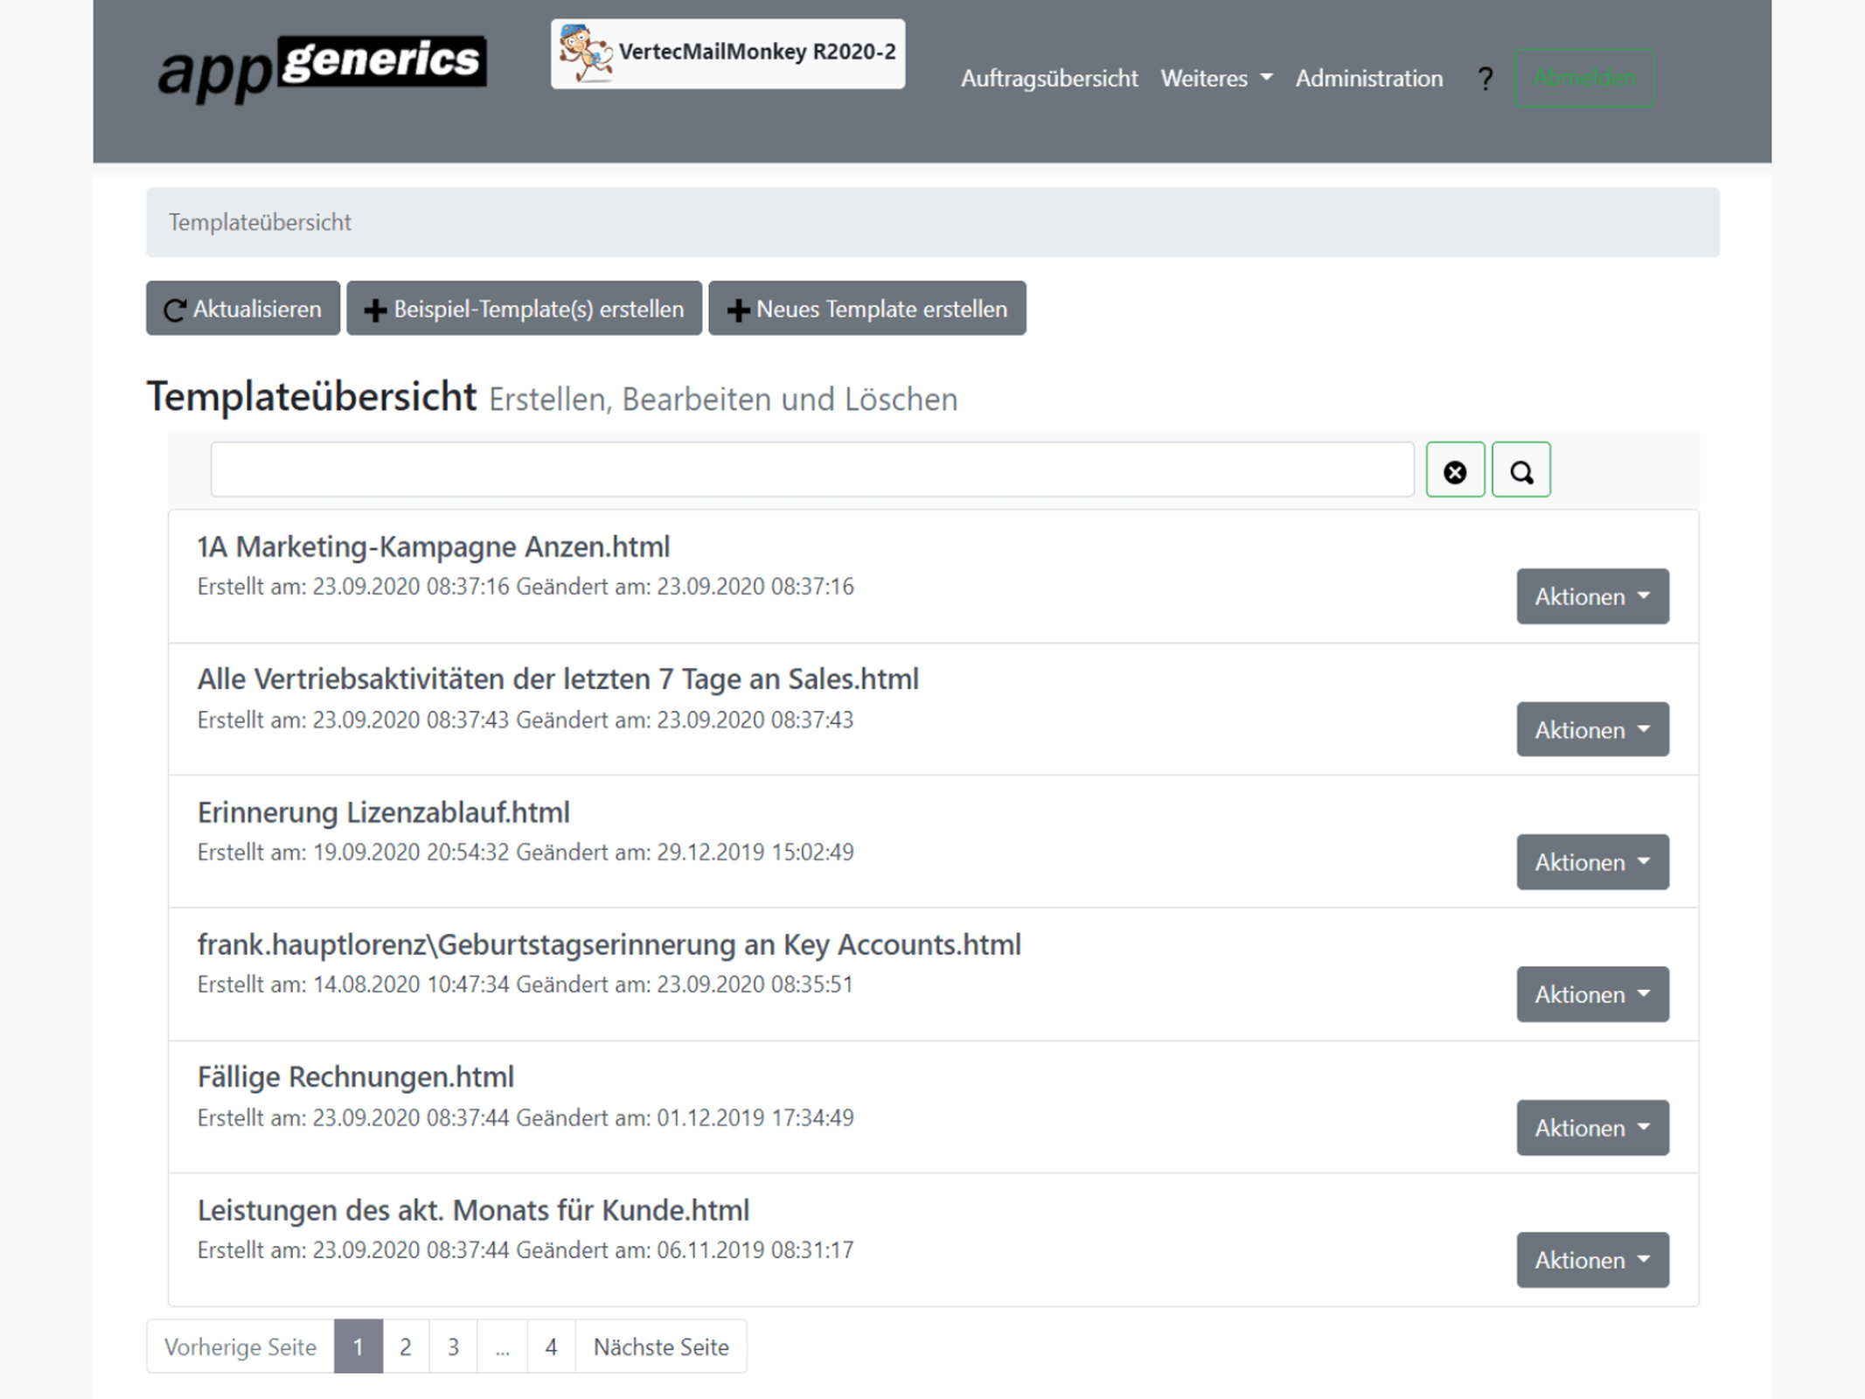1865x1399 pixels.
Task: Click the Nächste Seite pagination button
Action: click(660, 1347)
